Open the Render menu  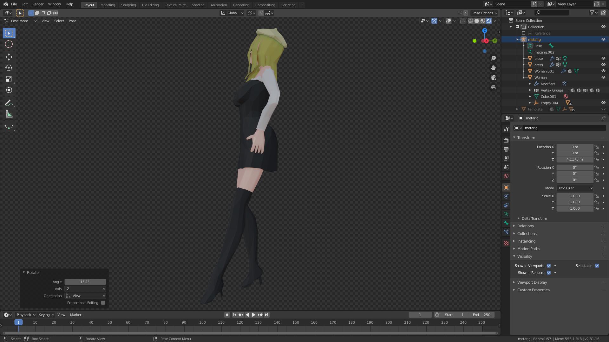coord(38,4)
